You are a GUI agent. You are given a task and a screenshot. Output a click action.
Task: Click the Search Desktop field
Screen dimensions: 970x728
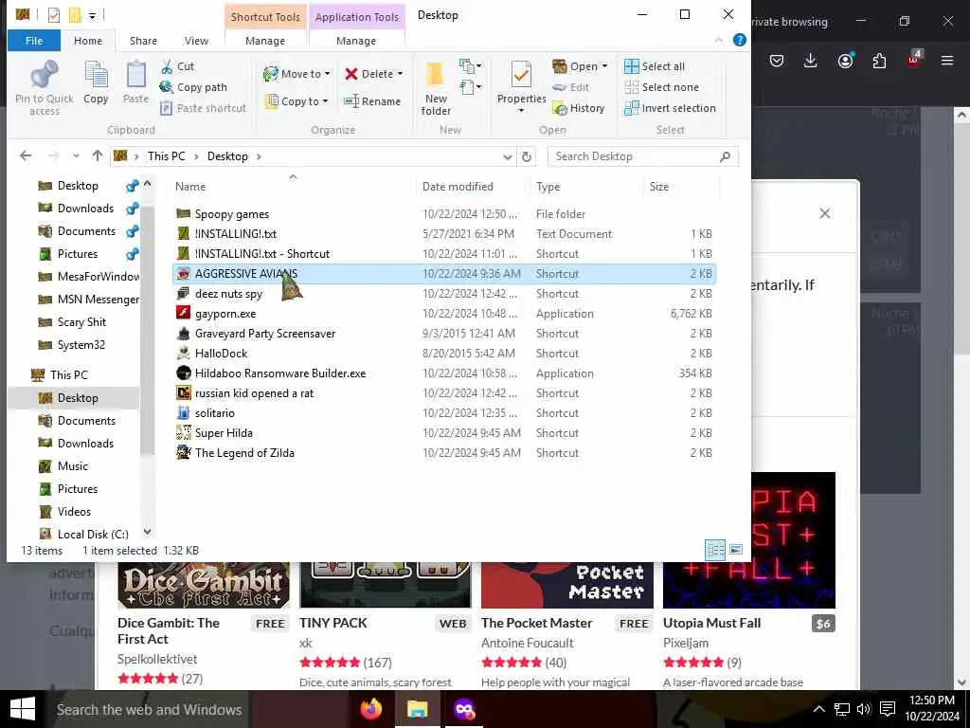point(643,156)
